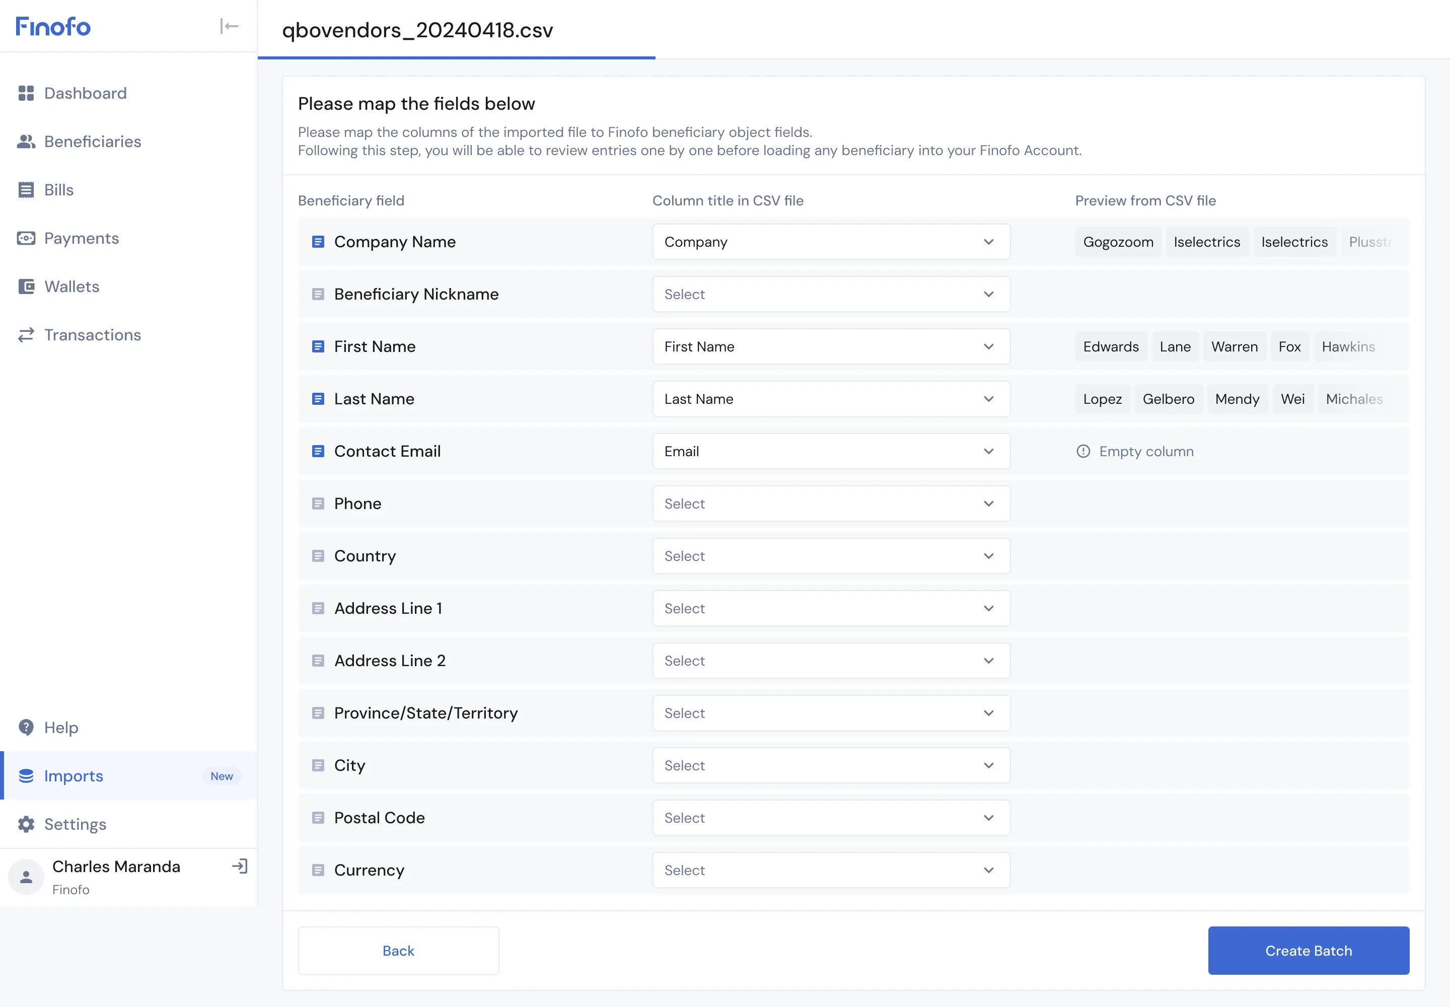Open the Beneficiary Nickname column dropdown
1450x1007 pixels.
click(x=830, y=294)
